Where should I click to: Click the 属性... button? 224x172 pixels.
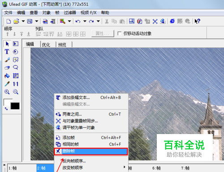click(x=103, y=34)
